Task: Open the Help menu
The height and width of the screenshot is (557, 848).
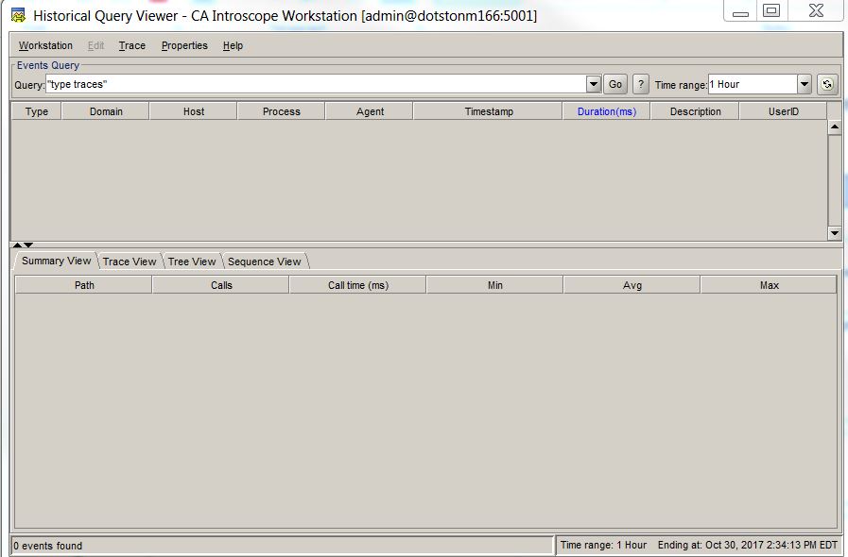Action: coord(233,46)
